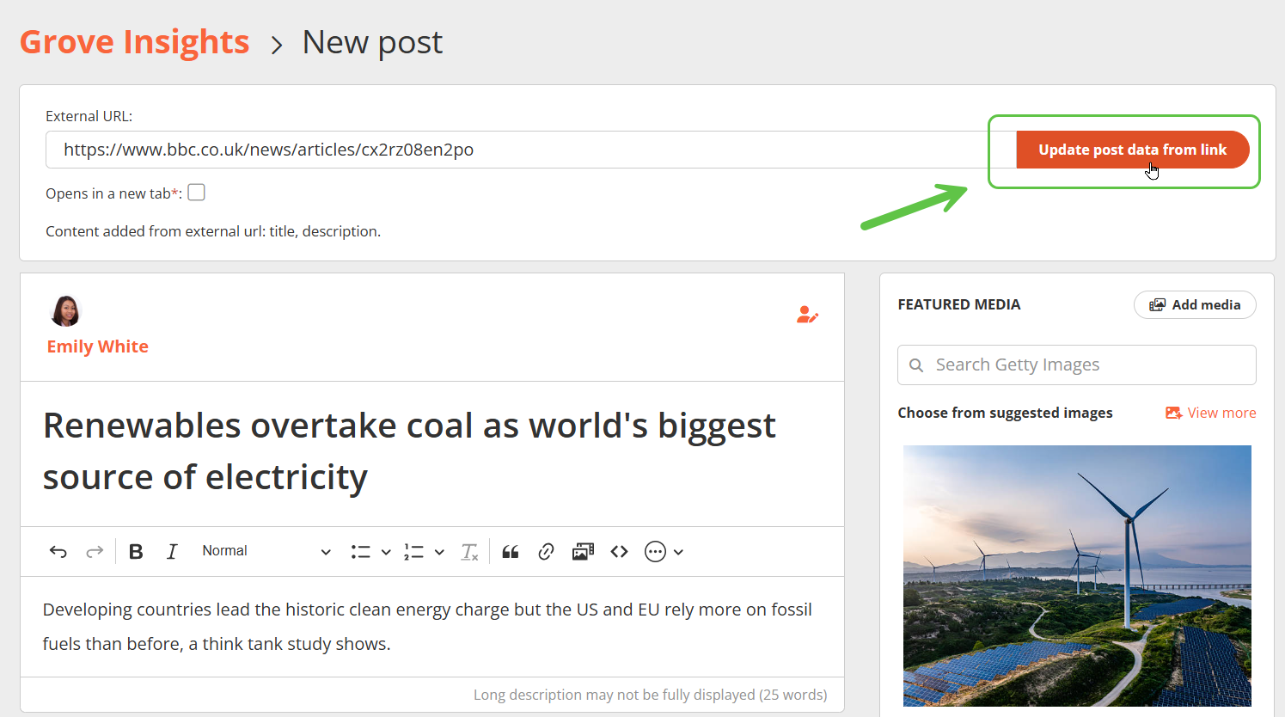The height and width of the screenshot is (717, 1285).
Task: Click the External URL input field
Action: tap(530, 150)
